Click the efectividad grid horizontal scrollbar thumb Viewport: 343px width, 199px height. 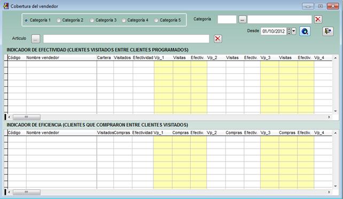[x=27, y=117]
